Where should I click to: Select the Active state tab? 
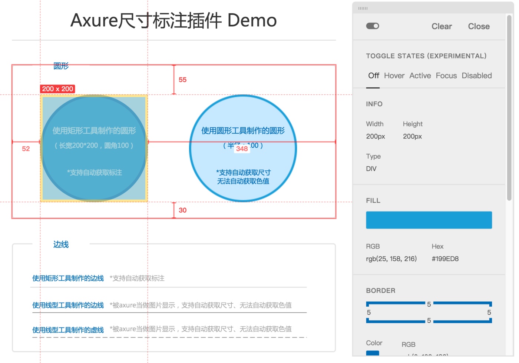coord(420,76)
